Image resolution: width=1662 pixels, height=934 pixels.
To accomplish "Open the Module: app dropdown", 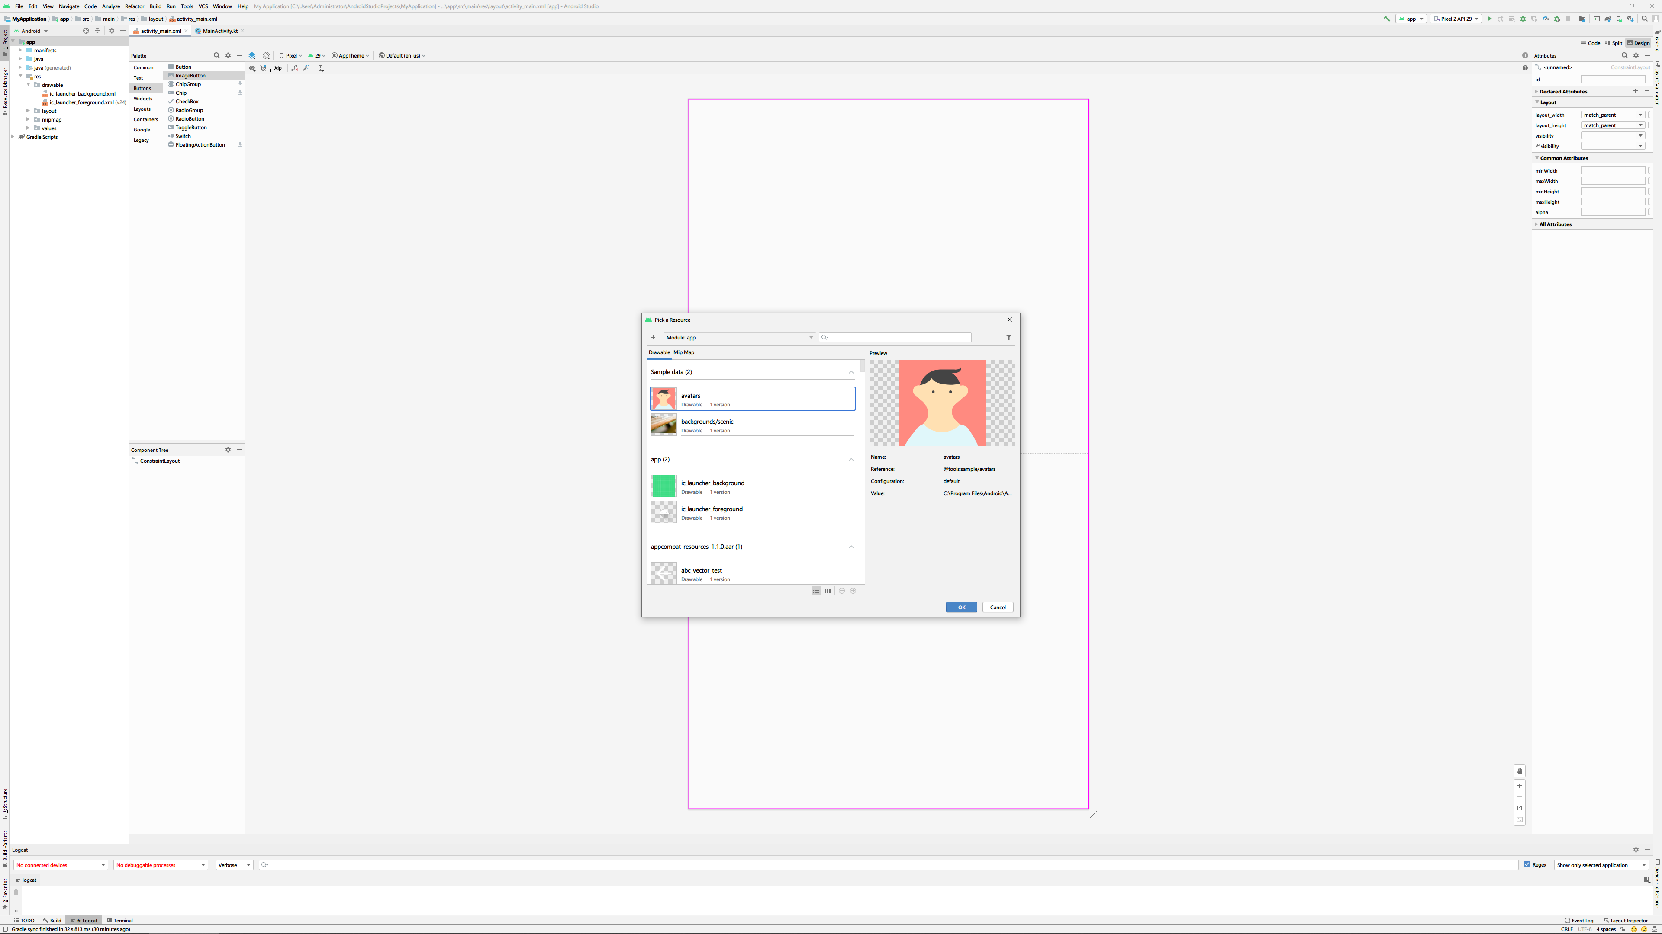I will (739, 337).
